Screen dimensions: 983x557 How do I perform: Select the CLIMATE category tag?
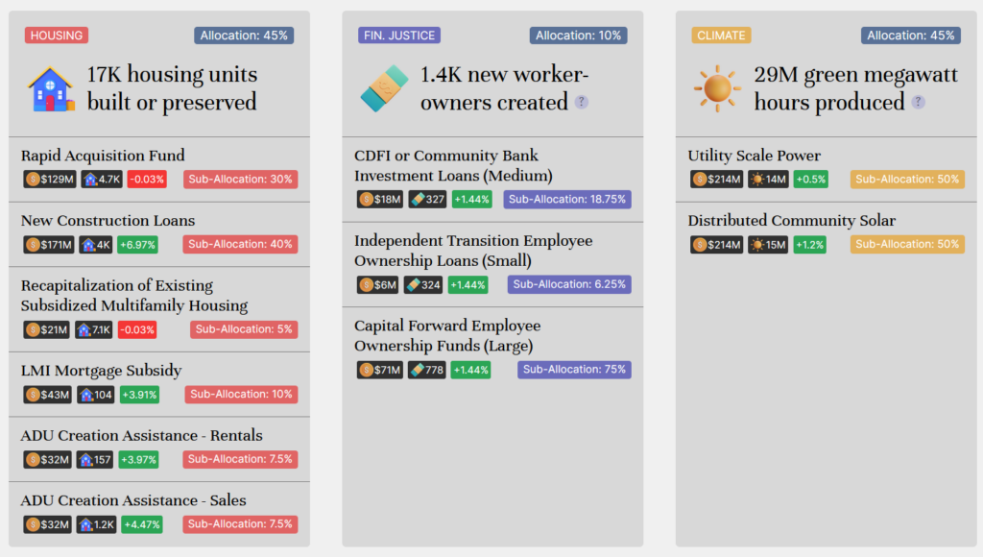[x=721, y=36]
